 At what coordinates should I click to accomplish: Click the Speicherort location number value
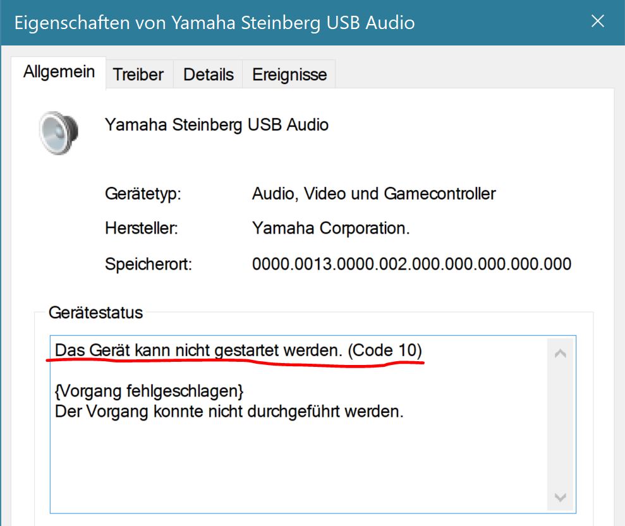tap(411, 263)
